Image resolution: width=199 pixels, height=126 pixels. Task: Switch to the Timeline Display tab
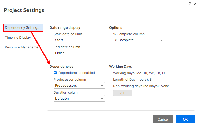(x=18, y=38)
